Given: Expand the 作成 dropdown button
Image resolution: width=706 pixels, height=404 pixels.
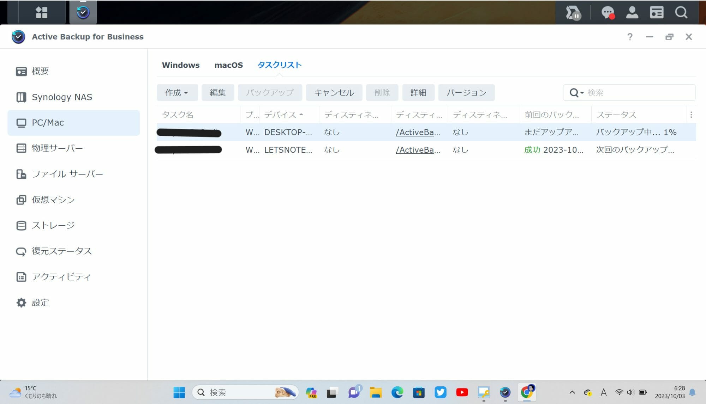Looking at the screenshot, I should [x=177, y=92].
